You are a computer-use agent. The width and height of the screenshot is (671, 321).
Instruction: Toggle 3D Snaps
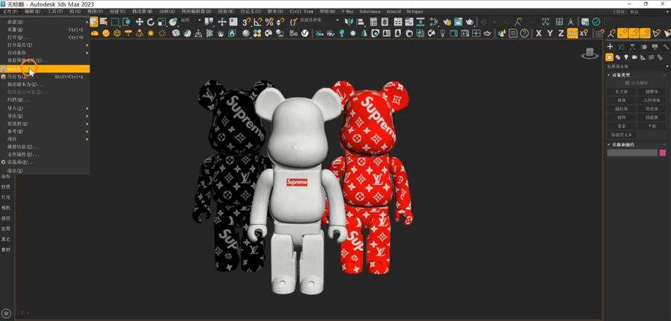tap(246, 22)
